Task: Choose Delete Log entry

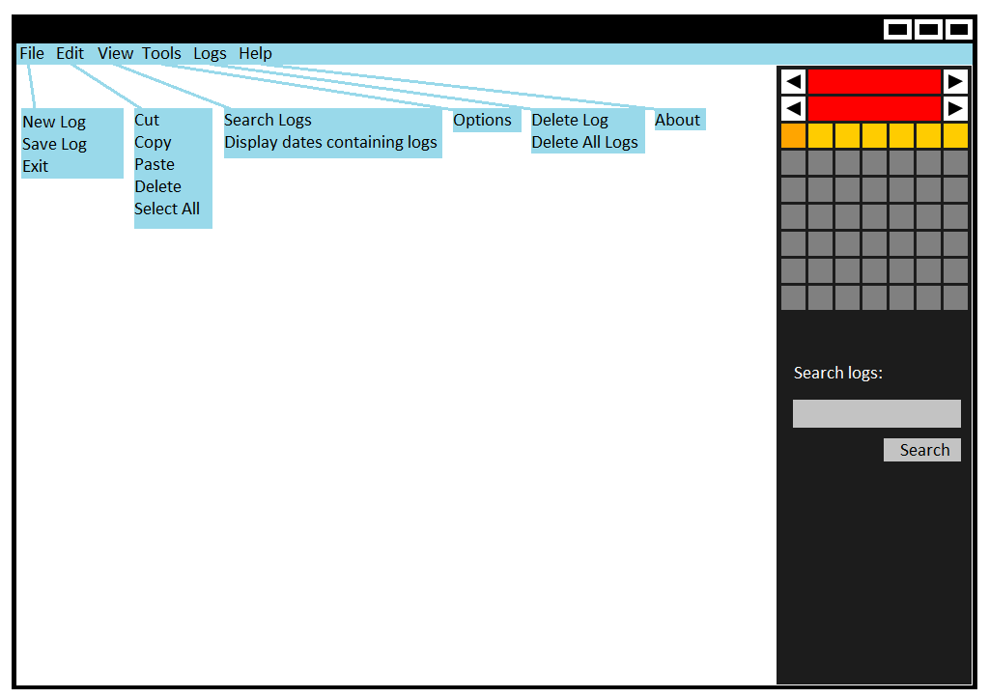Action: pyautogui.click(x=570, y=120)
